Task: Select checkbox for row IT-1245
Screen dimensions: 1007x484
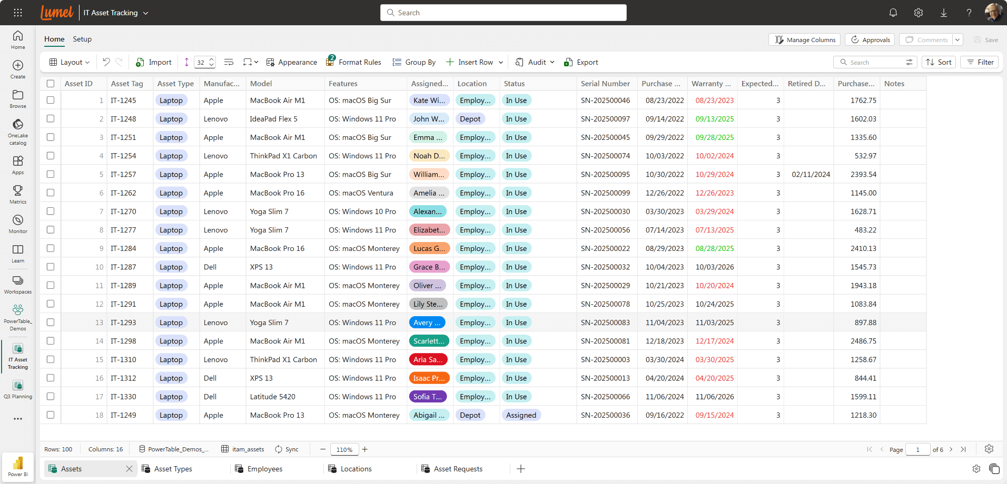Action: tap(51, 100)
